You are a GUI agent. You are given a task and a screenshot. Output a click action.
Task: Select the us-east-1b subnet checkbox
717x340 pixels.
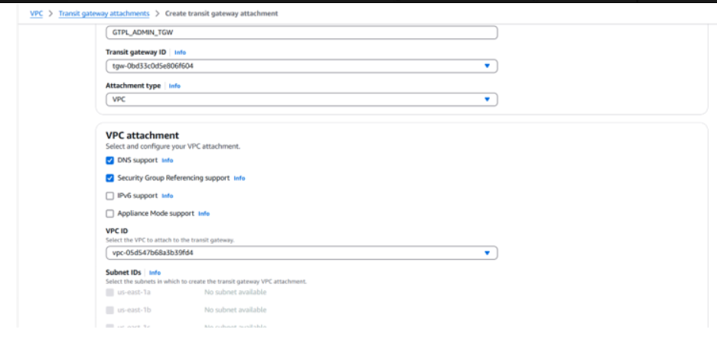[x=110, y=309]
